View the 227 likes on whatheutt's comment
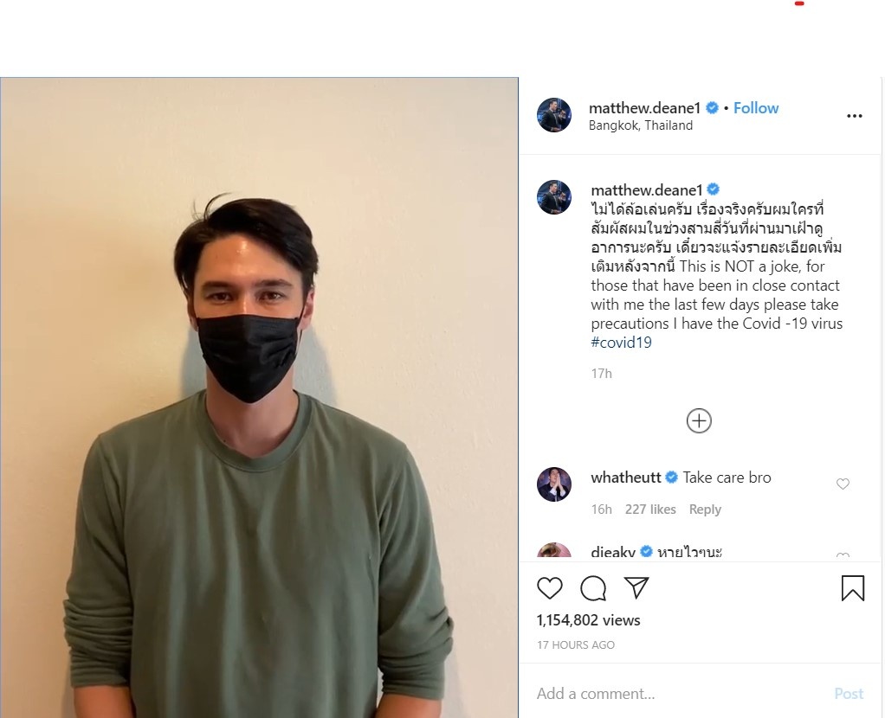This screenshot has width=885, height=718. click(650, 510)
